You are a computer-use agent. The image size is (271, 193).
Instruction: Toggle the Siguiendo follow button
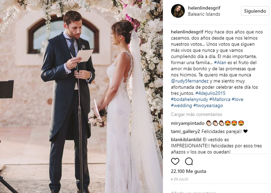(255, 11)
